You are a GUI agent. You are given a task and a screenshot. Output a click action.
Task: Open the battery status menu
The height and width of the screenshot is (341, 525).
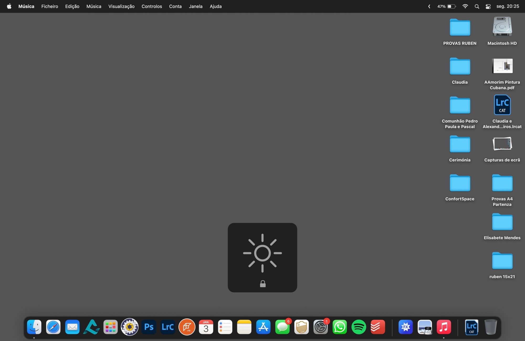point(447,6)
